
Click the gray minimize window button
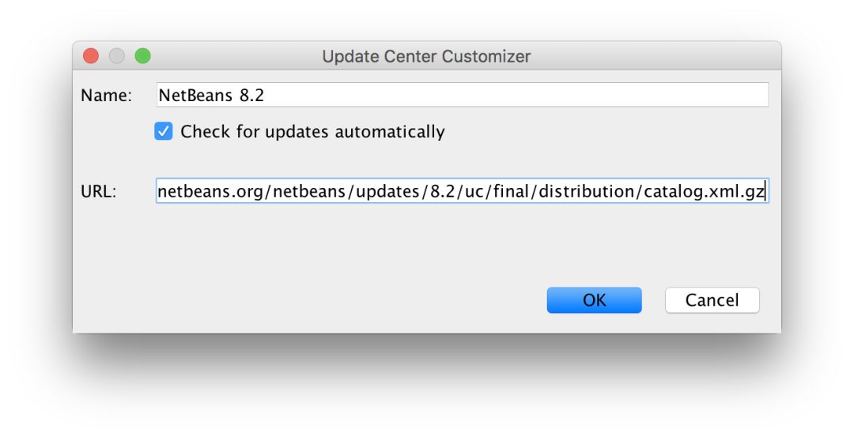pyautogui.click(x=117, y=56)
